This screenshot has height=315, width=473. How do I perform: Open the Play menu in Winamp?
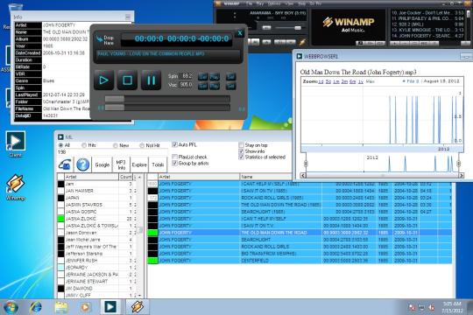(260, 3)
